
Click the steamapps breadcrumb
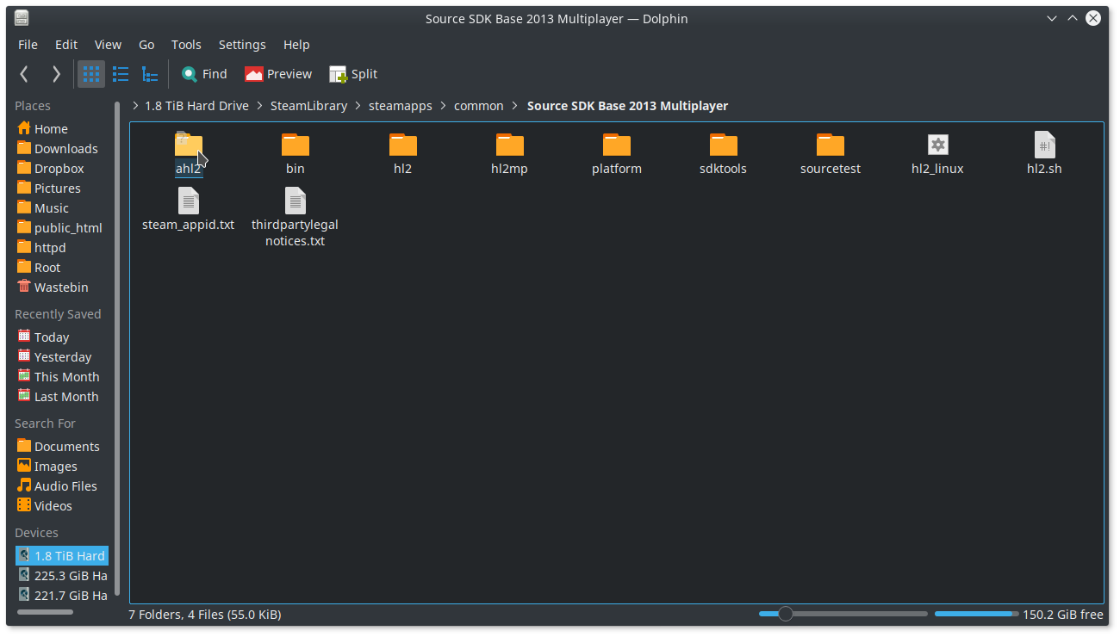click(400, 106)
